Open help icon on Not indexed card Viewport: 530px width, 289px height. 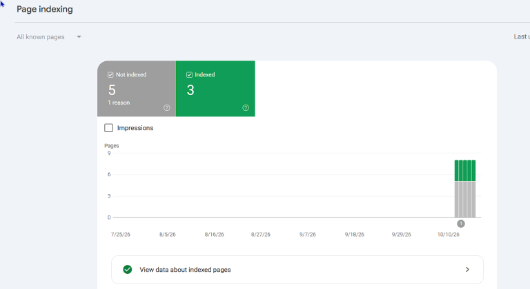[x=166, y=107]
